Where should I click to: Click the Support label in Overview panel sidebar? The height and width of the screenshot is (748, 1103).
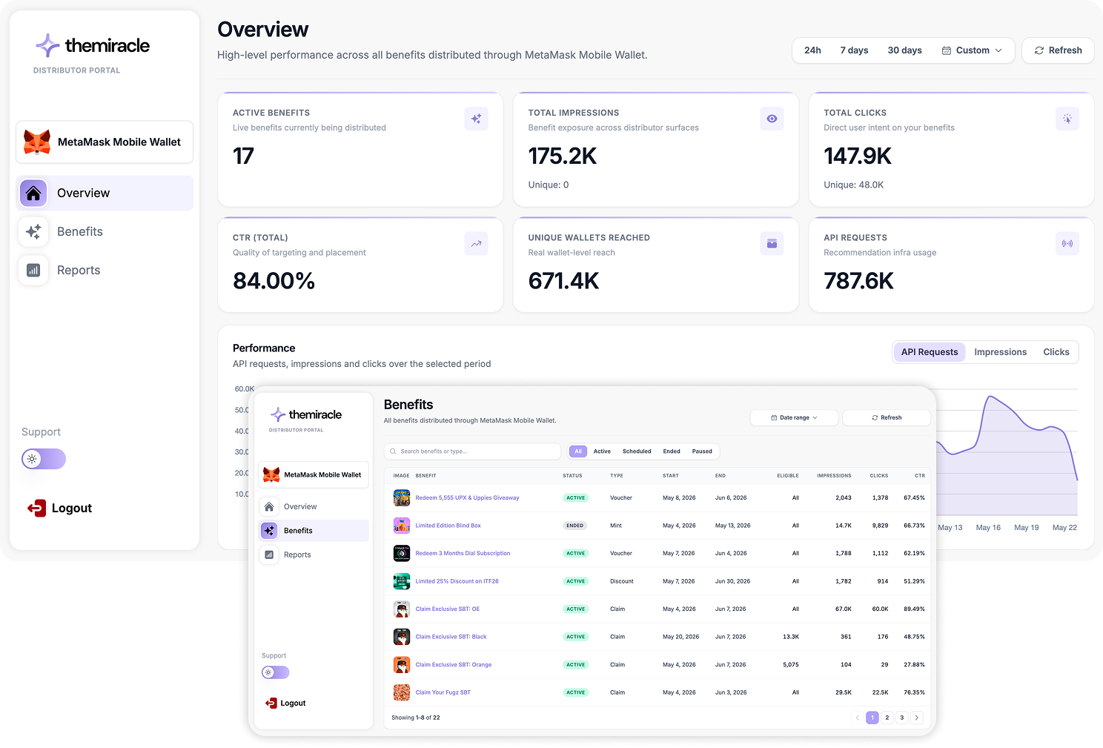coord(41,432)
